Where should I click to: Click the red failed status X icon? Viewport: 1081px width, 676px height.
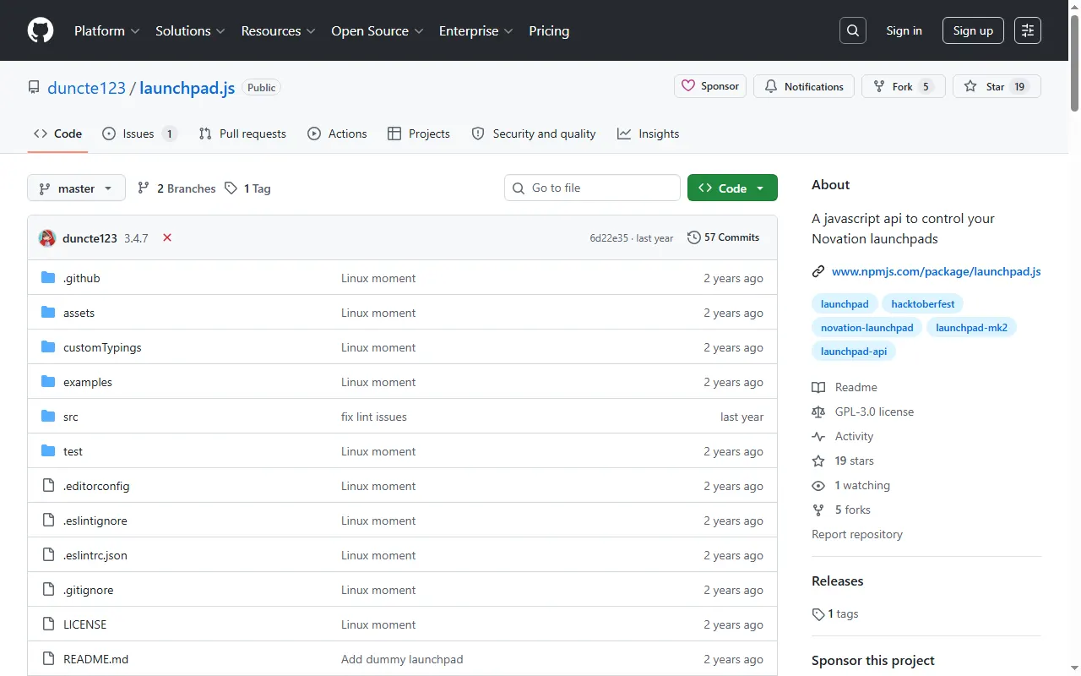pos(167,237)
